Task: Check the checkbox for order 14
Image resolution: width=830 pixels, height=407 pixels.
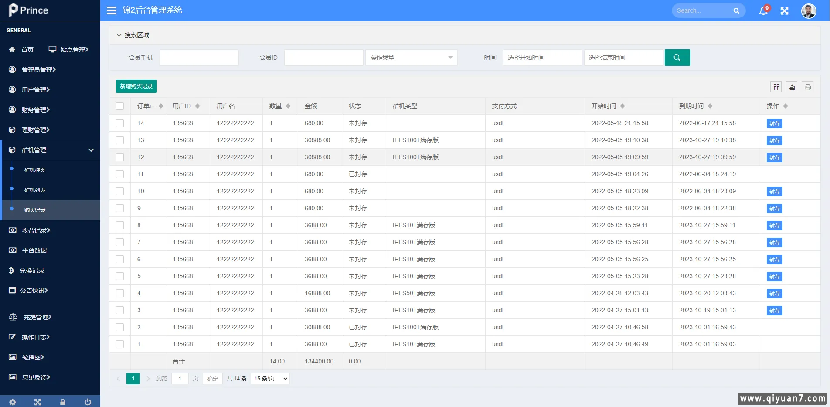Action: (x=120, y=123)
